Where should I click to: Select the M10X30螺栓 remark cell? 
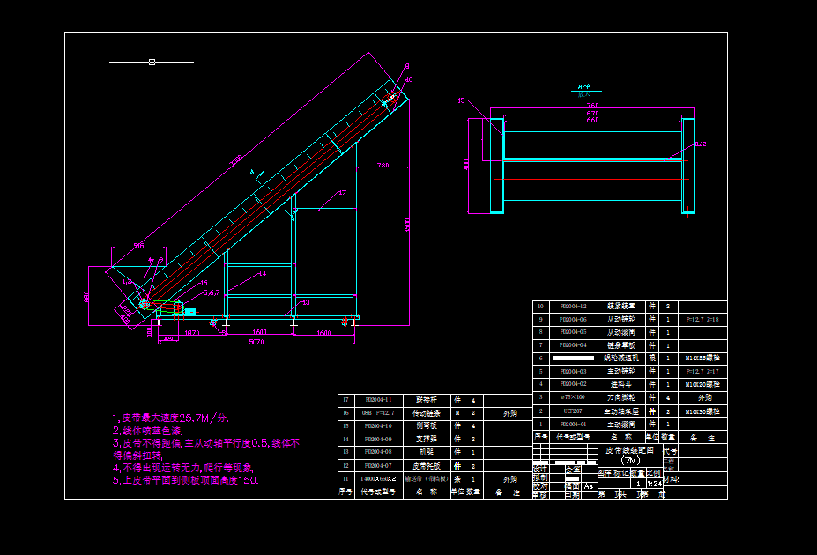[x=702, y=411]
